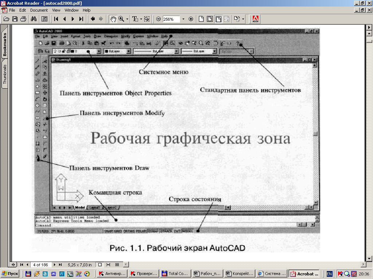Go to last page using toolbar arrow

(x=81, y=19)
